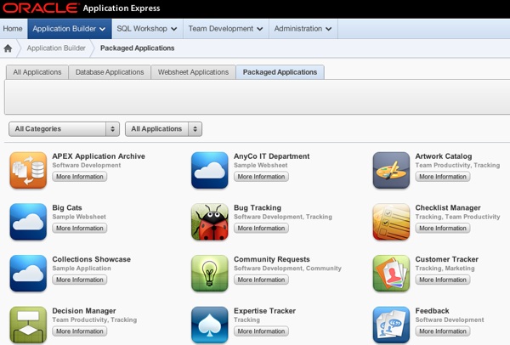This screenshot has width=510, height=345.
Task: Click the 'Sample Application' category text
Action: [82, 269]
